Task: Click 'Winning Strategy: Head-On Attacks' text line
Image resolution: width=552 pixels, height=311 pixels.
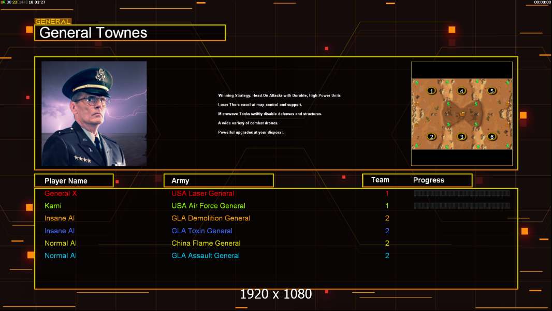Action: tap(279, 95)
